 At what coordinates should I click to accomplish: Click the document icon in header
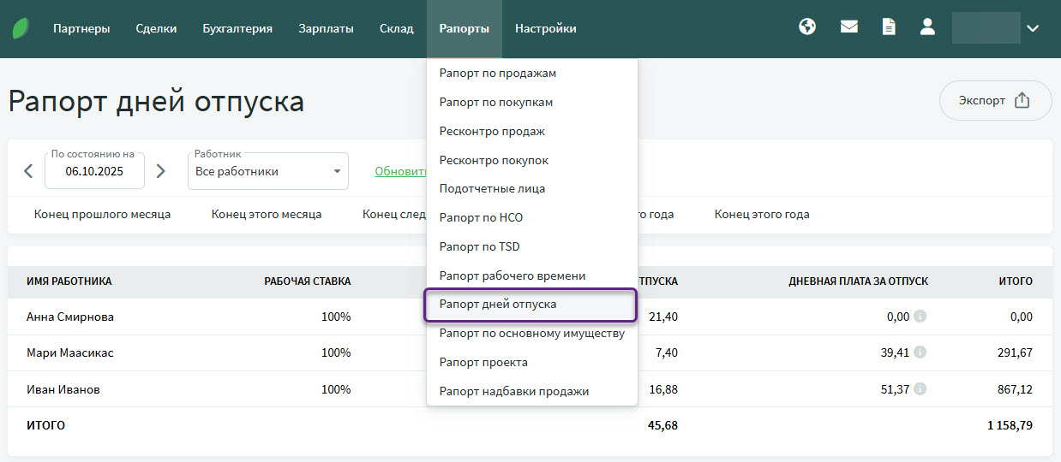coord(889,27)
